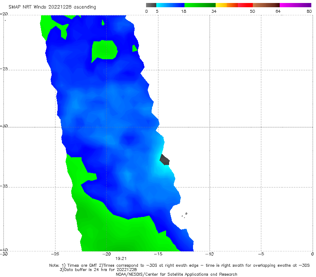The image size is (316, 277).
Task: Click the longitude axis label '-15'
Action: pyautogui.click(x=158, y=254)
